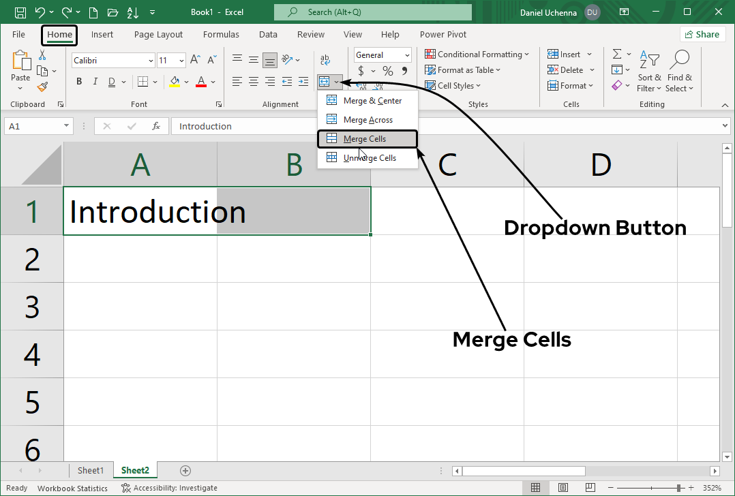Viewport: 735px width, 496px height.
Task: Click the Percent Style icon
Action: [x=387, y=71]
